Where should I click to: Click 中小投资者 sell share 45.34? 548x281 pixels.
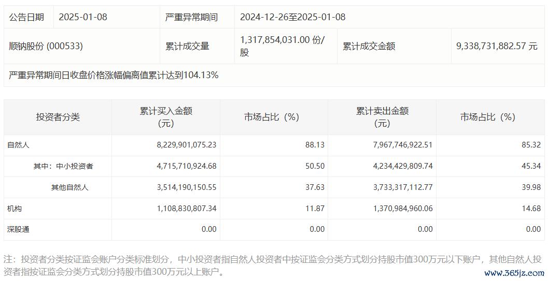pos(531,166)
